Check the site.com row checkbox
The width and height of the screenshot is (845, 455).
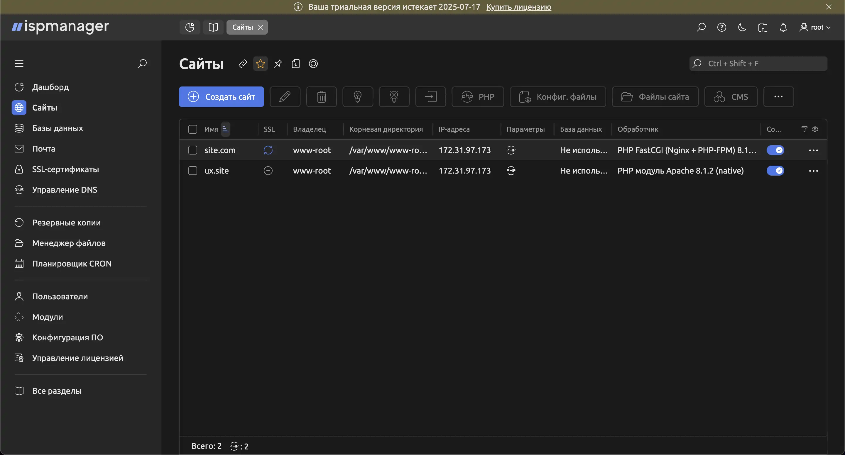point(192,150)
